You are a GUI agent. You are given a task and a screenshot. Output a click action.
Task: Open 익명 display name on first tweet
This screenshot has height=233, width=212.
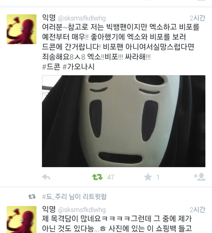pyautogui.click(x=49, y=18)
